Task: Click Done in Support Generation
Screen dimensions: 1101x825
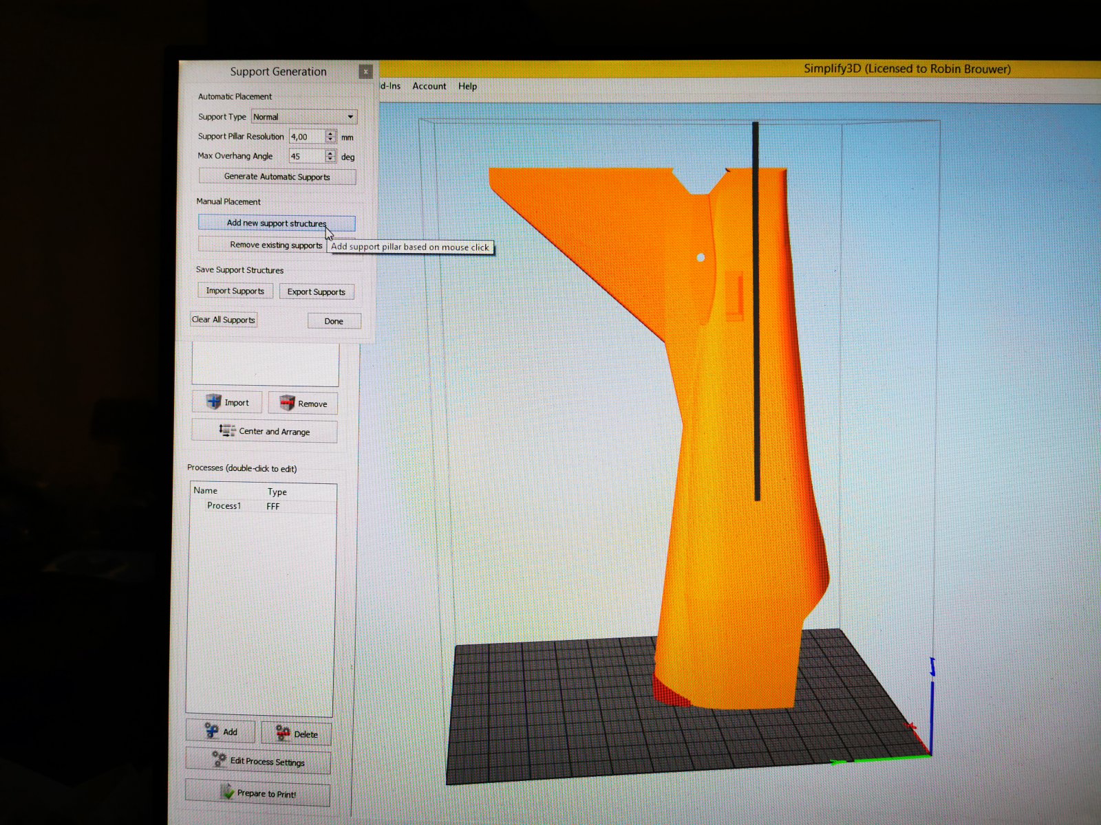Action: click(334, 321)
